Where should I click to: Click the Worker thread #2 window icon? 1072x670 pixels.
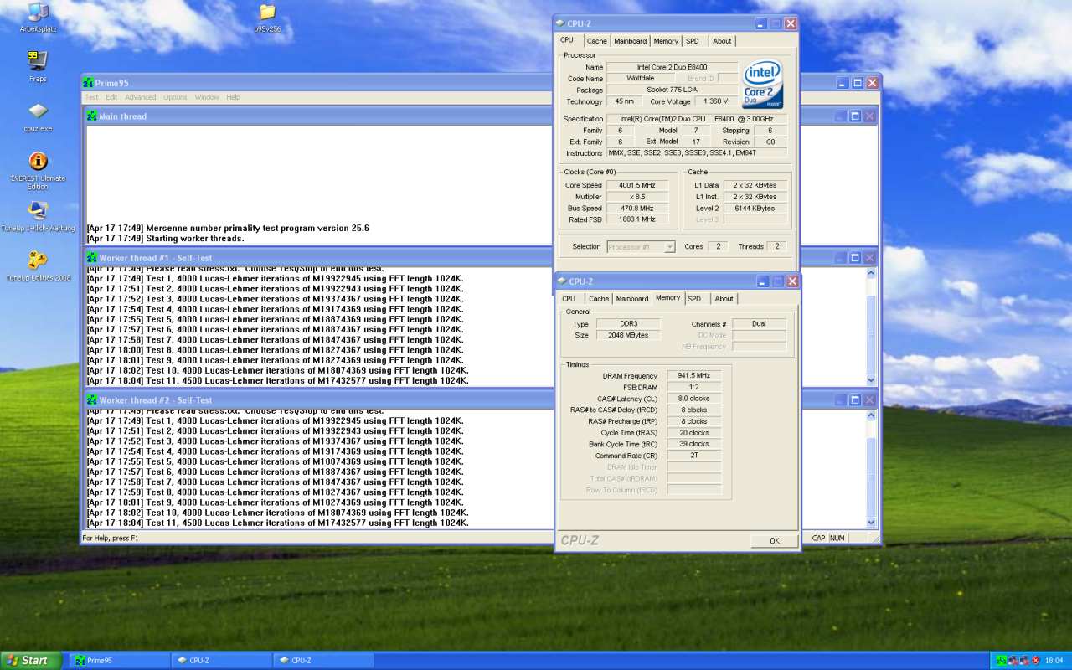tap(92, 400)
